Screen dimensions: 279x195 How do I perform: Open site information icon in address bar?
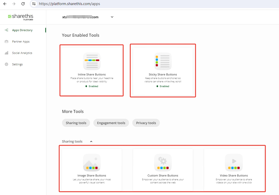(x=34, y=4)
